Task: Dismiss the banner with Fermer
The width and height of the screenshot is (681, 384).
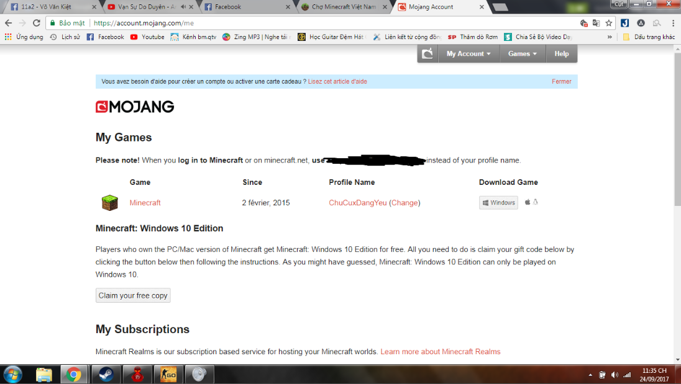Action: (x=562, y=81)
